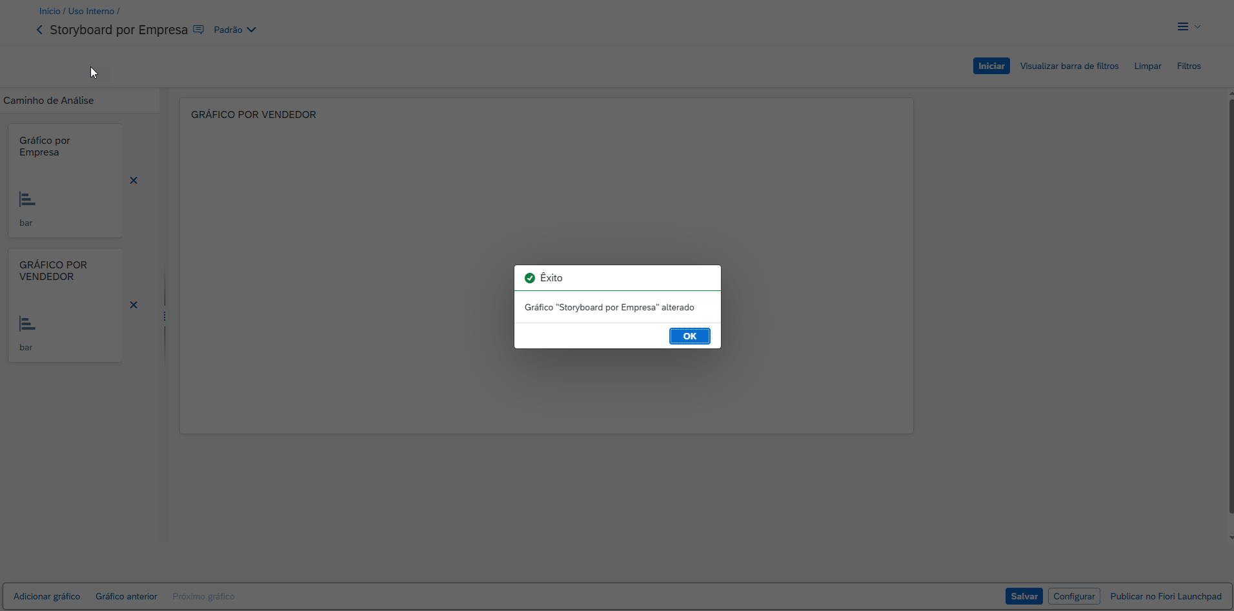The width and height of the screenshot is (1234, 611).
Task: Remove the Gráfico por Empresa step
Action: coord(134,181)
